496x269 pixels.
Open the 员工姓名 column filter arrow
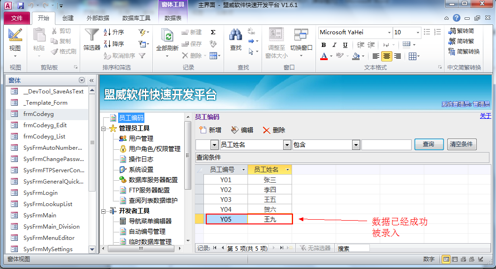coord(287,170)
